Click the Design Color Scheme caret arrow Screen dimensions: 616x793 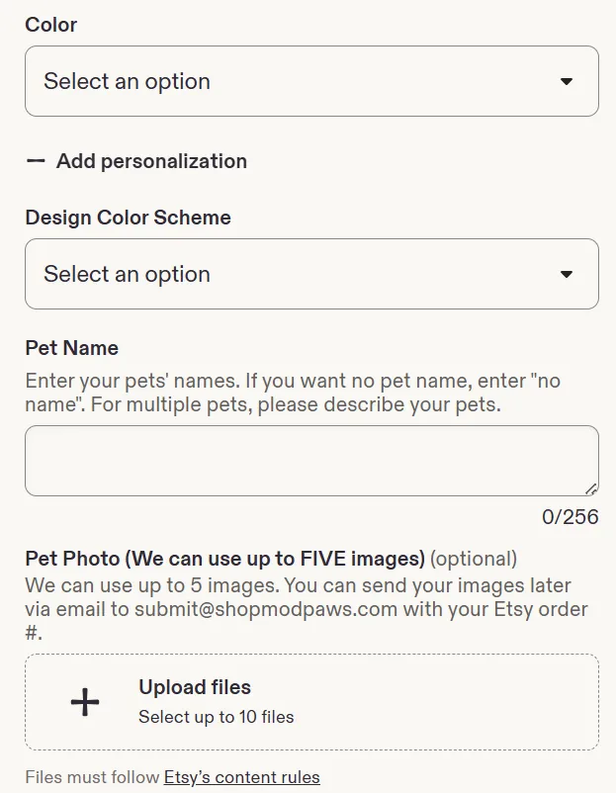pos(566,274)
